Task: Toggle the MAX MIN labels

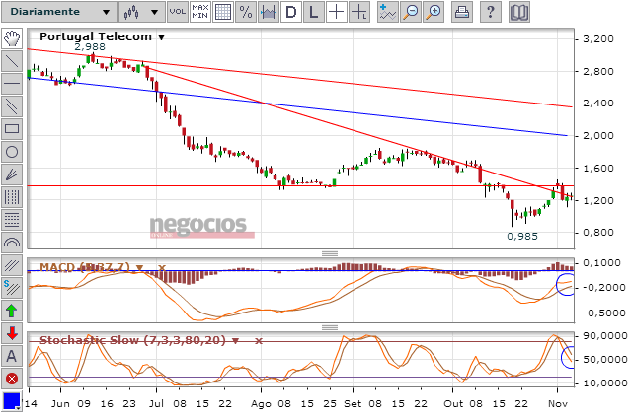Action: [x=200, y=12]
